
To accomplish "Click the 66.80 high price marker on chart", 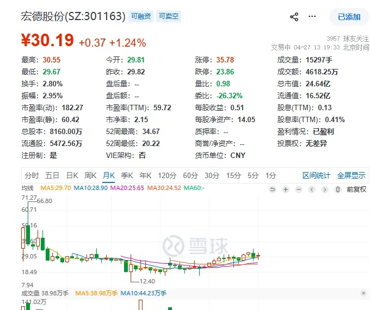I will coord(45,201).
